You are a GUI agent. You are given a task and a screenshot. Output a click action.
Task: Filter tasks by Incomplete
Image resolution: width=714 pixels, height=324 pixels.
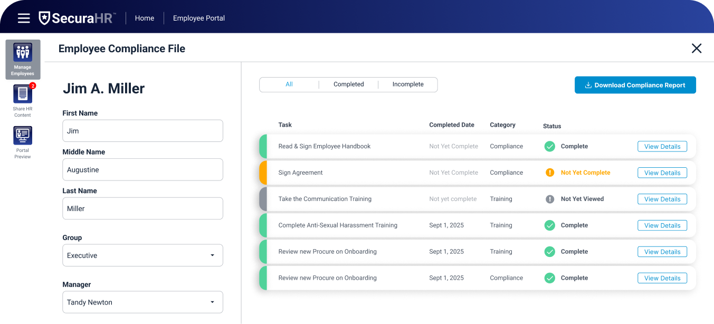click(408, 84)
